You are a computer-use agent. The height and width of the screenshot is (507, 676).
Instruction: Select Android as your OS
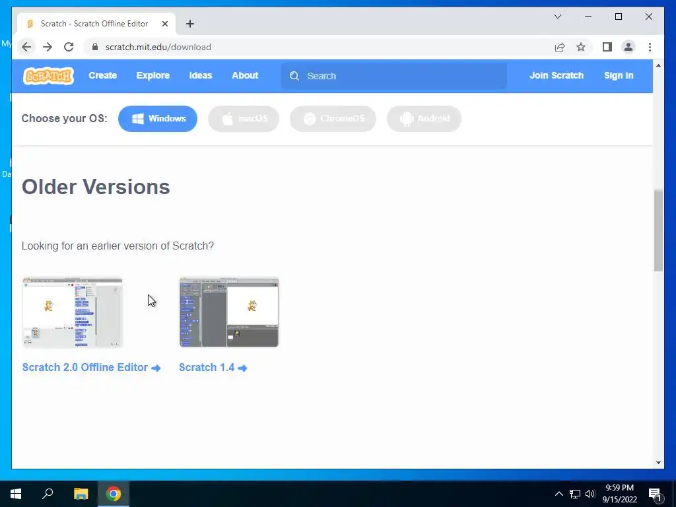click(x=424, y=119)
